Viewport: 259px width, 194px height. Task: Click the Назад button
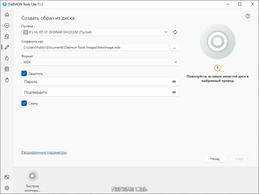point(215,159)
